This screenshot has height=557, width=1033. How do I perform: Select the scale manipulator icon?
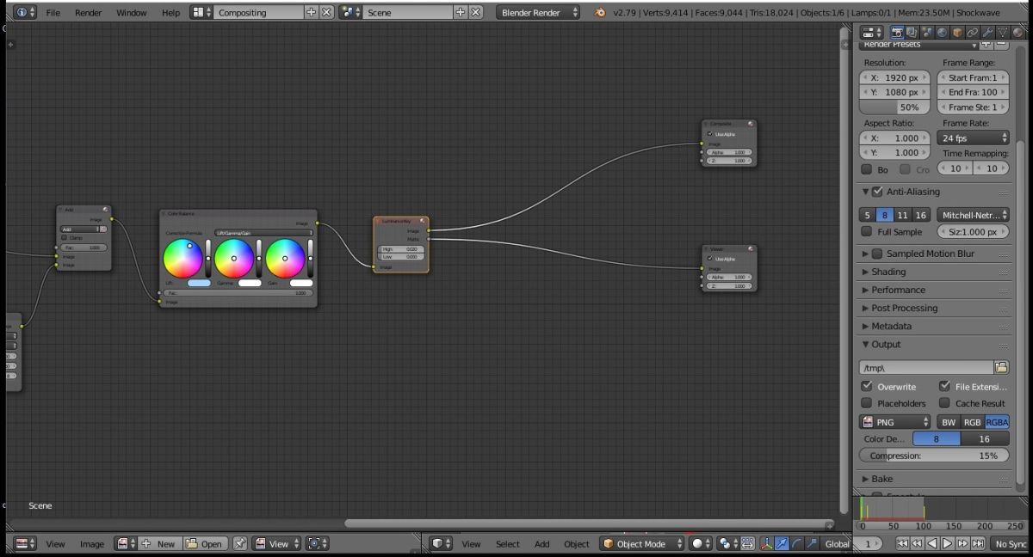(x=811, y=543)
